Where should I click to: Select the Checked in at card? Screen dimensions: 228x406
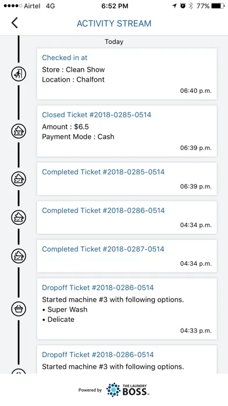pos(127,74)
